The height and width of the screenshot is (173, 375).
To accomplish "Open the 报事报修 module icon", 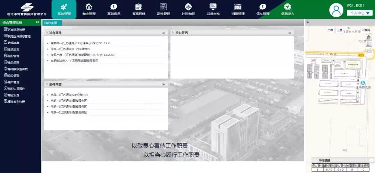I will tap(139, 7).
